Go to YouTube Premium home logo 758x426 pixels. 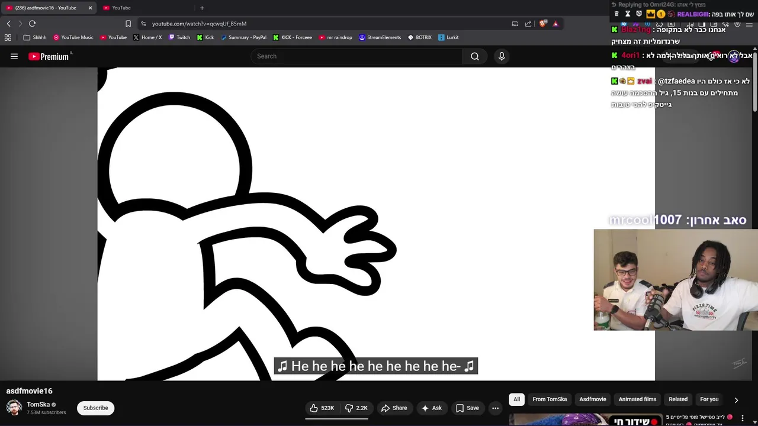click(x=49, y=56)
